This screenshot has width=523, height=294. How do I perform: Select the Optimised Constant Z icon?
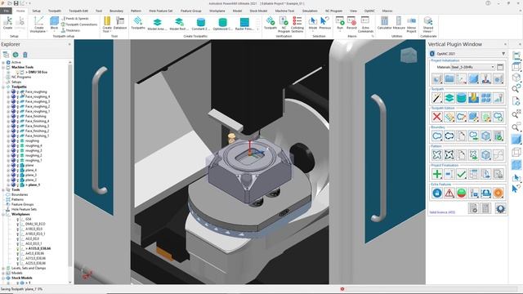pyautogui.click(x=222, y=24)
